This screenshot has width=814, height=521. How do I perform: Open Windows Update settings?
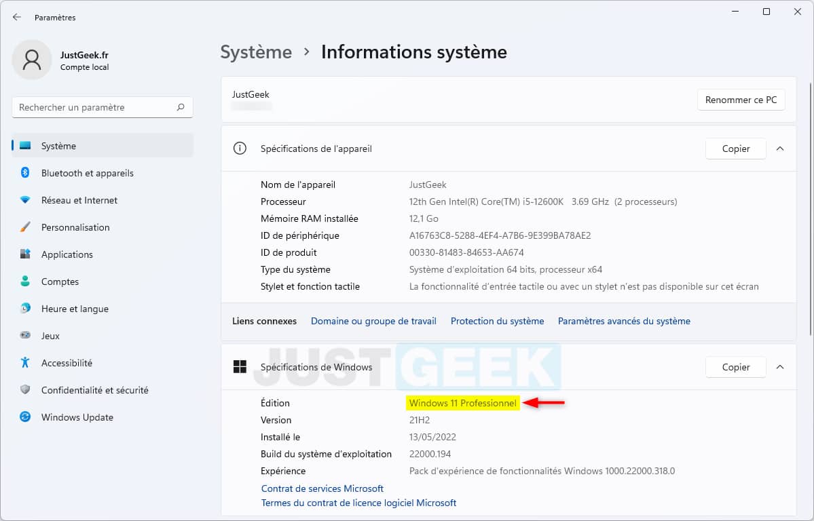pos(103,417)
